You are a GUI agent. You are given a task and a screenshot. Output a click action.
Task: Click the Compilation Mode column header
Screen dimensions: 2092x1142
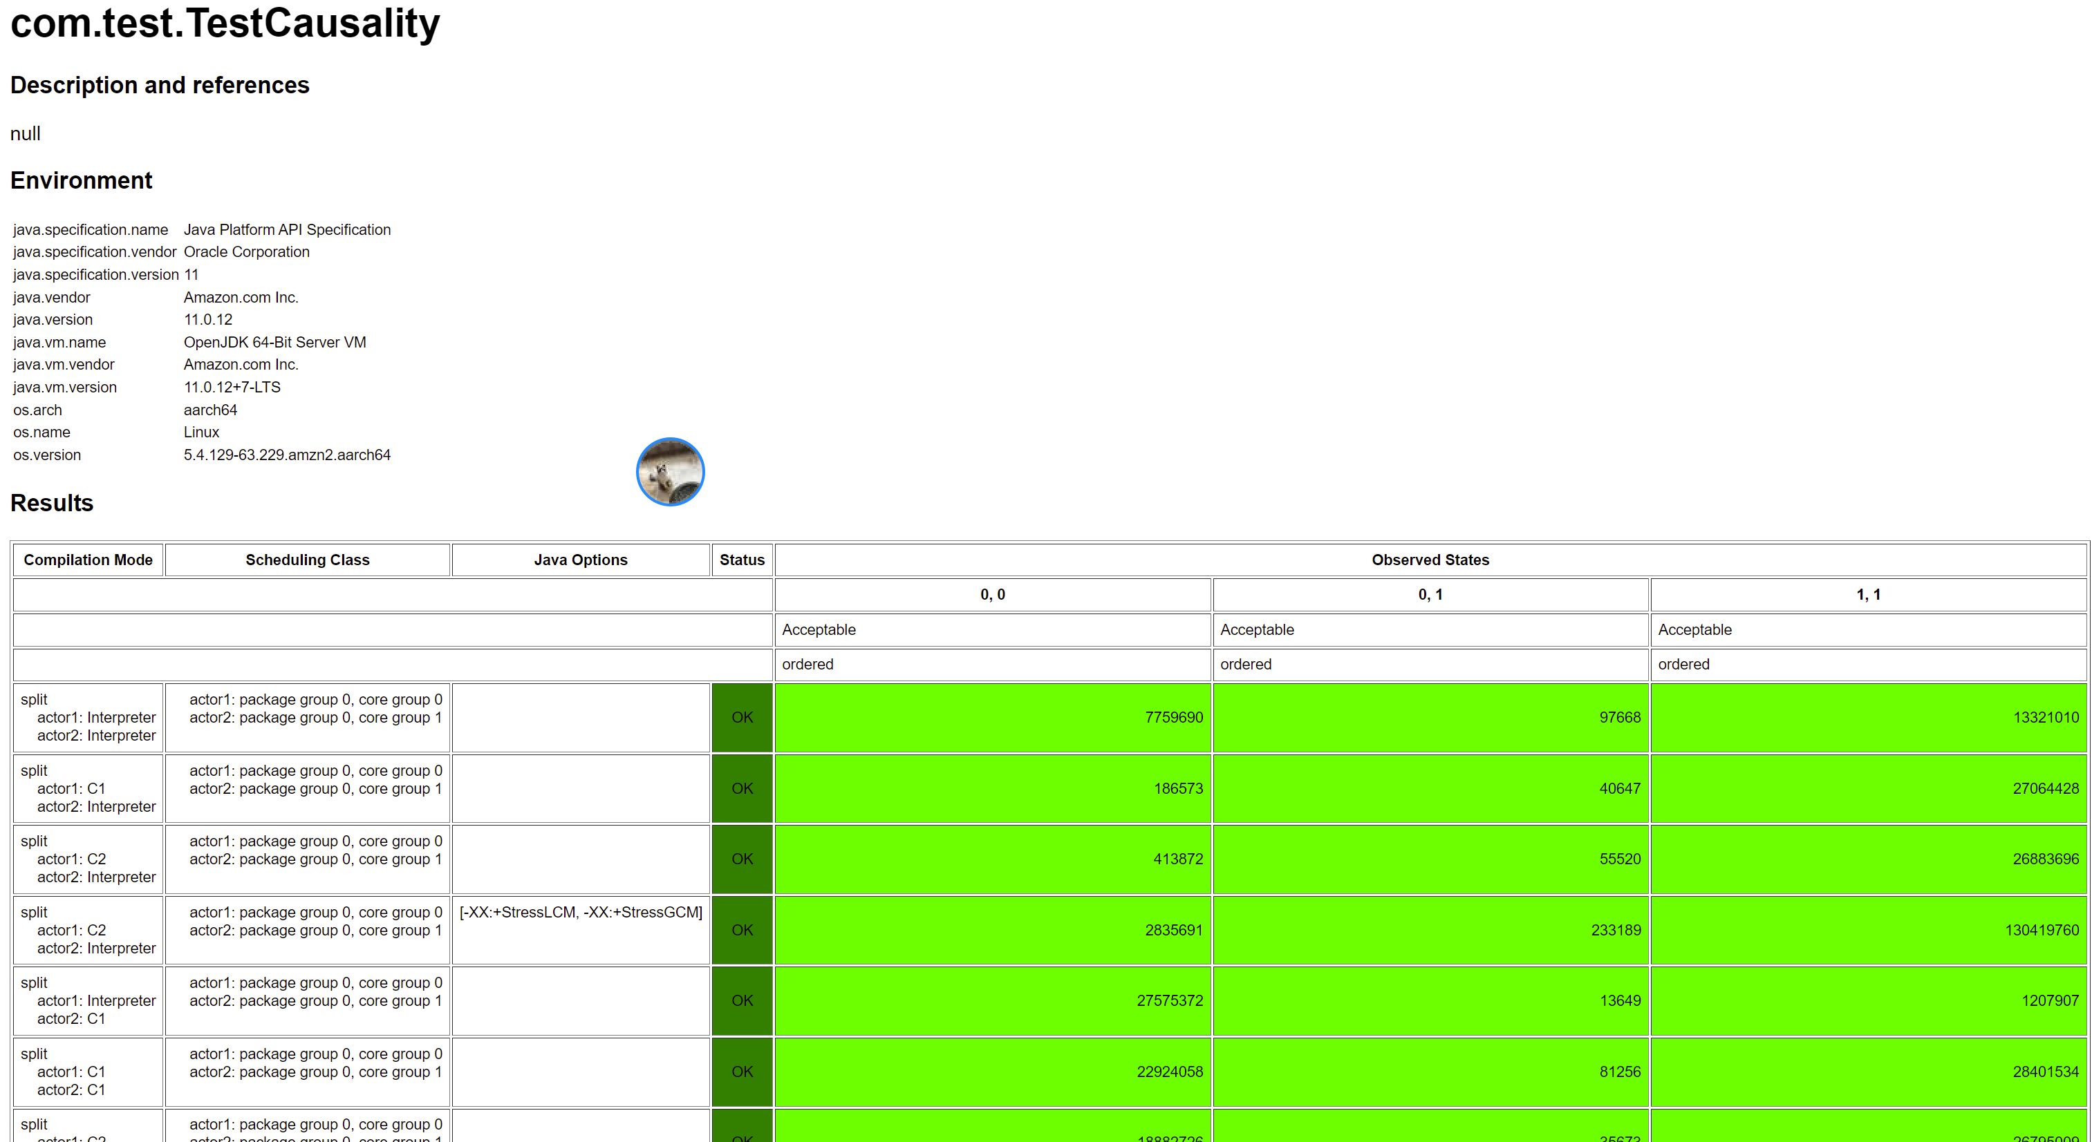(88, 560)
